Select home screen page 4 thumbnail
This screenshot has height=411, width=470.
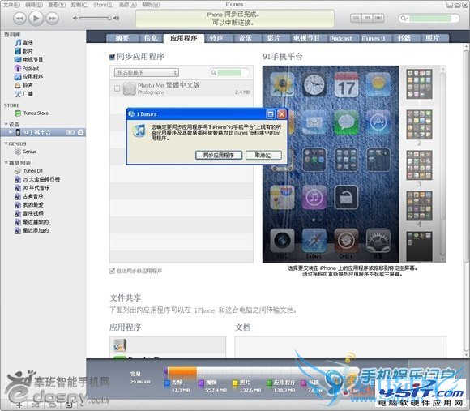[x=419, y=206]
